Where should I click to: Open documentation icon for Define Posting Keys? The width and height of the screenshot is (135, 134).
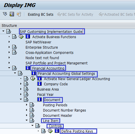click(44, 131)
